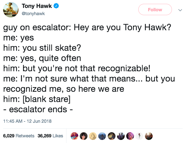Open the last liker avatar in the row
This screenshot has width=185, height=143.
point(149,136)
